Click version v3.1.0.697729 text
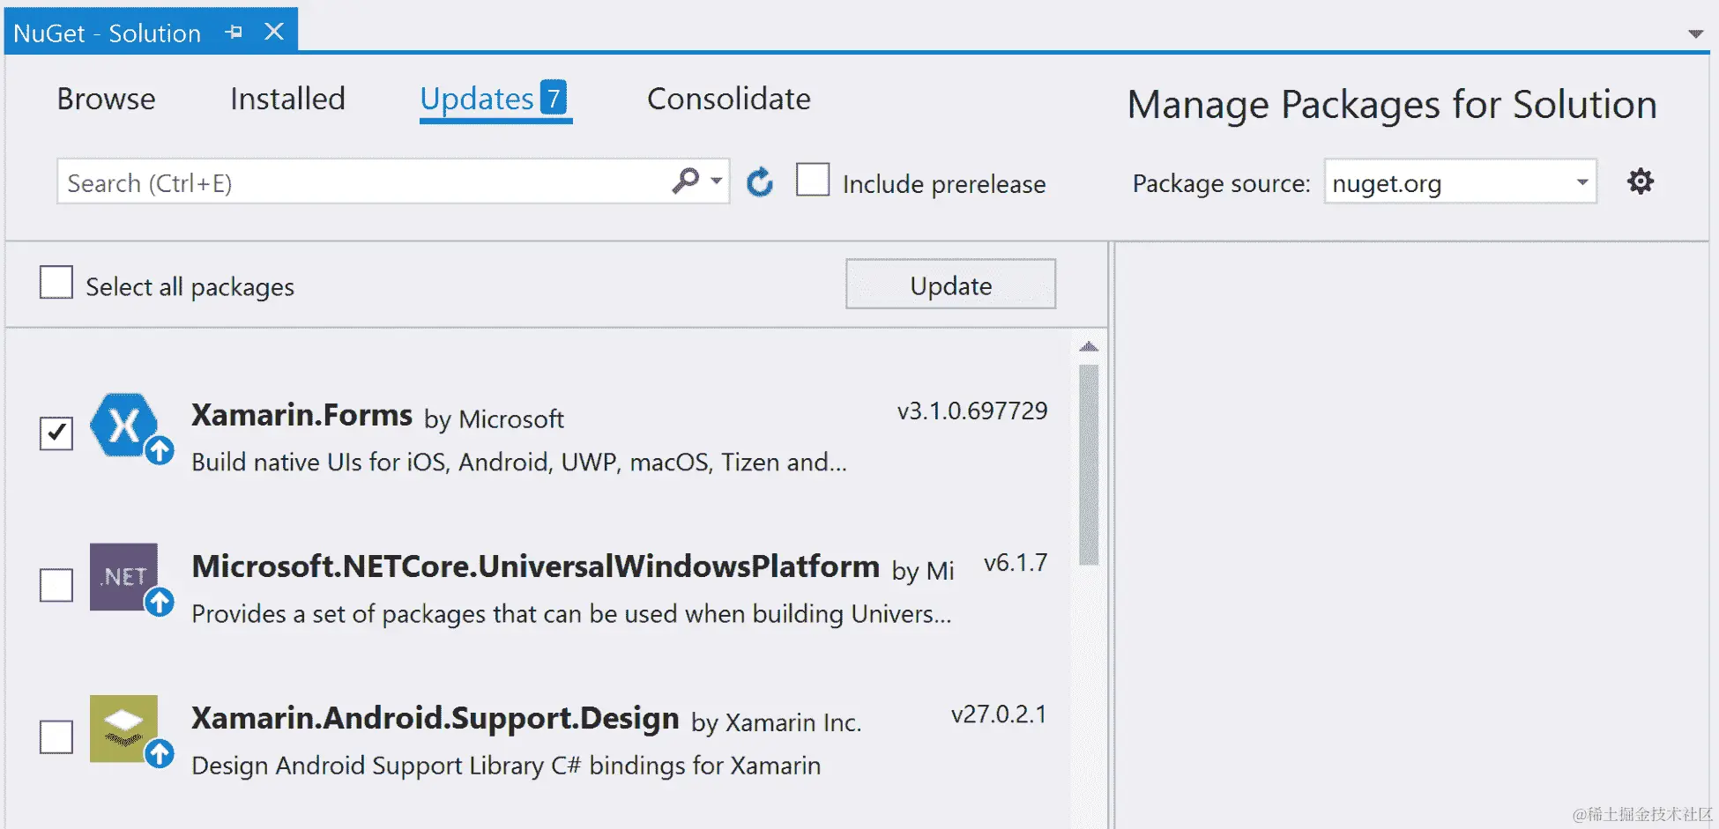Screen dimensions: 1719x829 coord(972,411)
